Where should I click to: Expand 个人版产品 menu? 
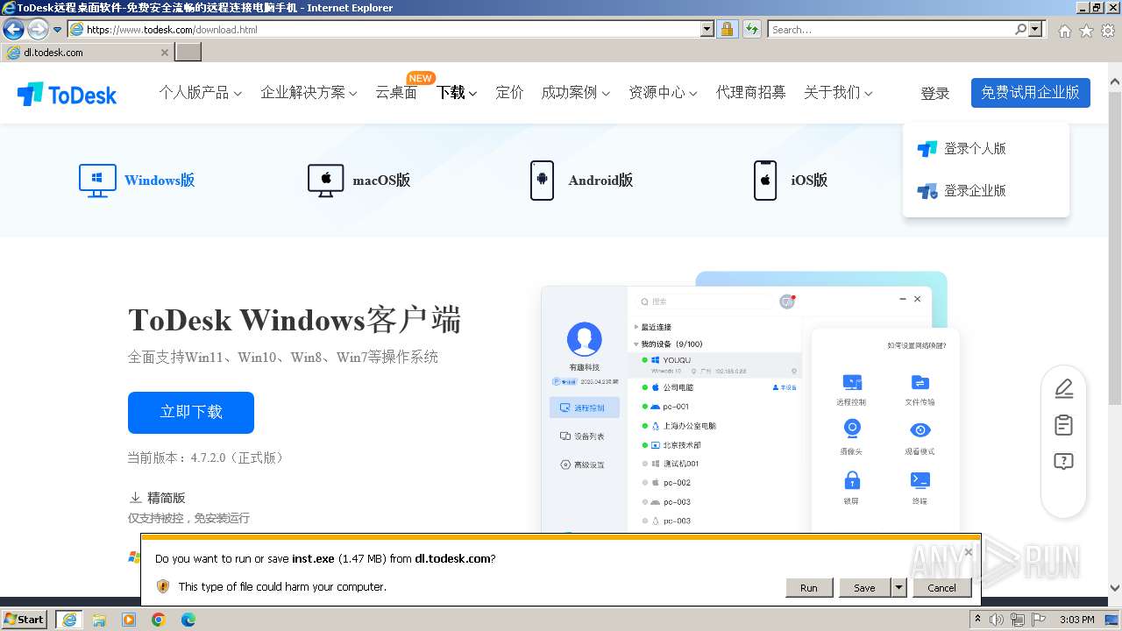pyautogui.click(x=200, y=93)
